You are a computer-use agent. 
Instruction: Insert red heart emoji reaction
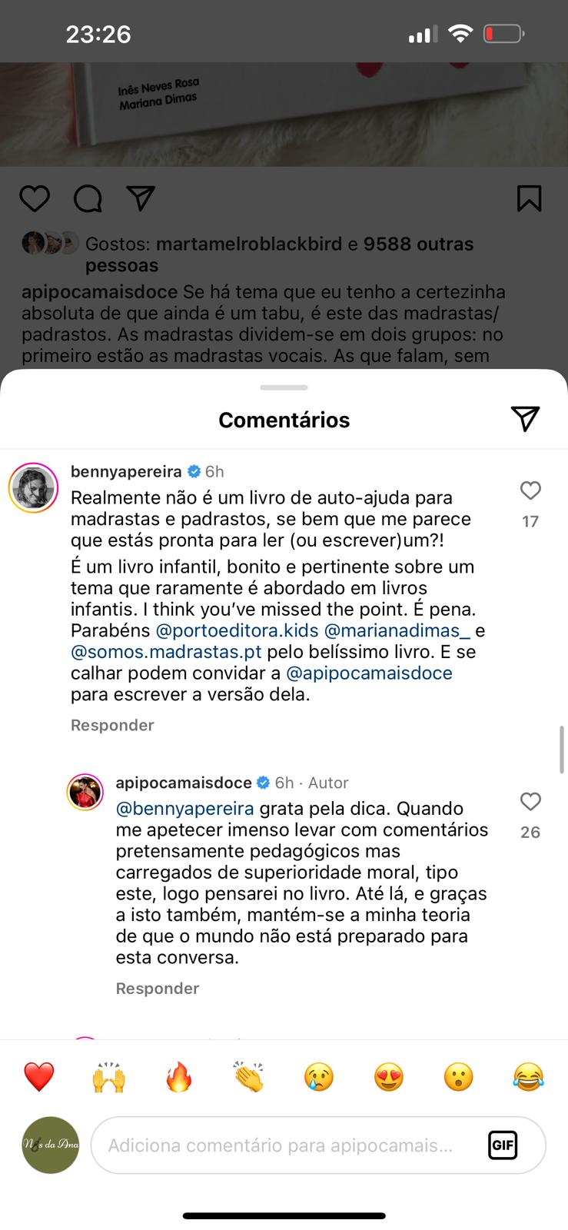38,1077
